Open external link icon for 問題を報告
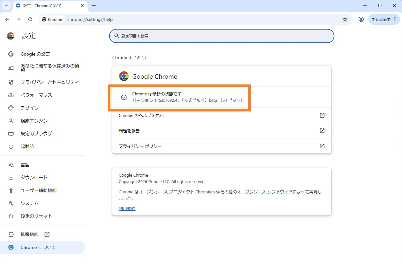Image resolution: width=402 pixels, height=264 pixels. (x=322, y=131)
